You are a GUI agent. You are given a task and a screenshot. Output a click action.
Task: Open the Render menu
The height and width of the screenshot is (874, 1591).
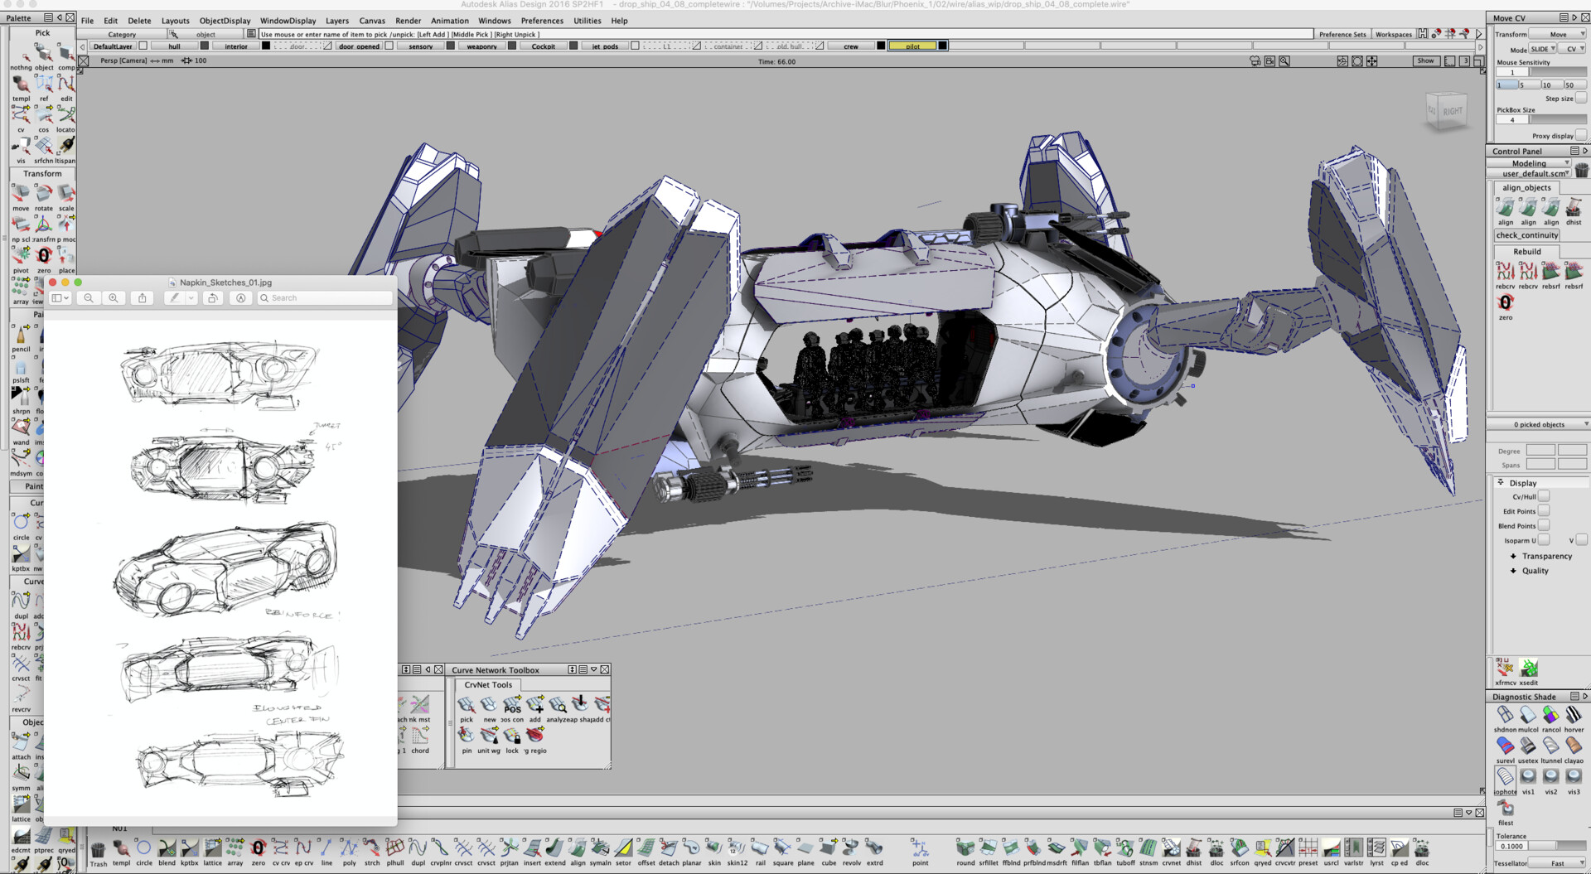pyautogui.click(x=408, y=21)
